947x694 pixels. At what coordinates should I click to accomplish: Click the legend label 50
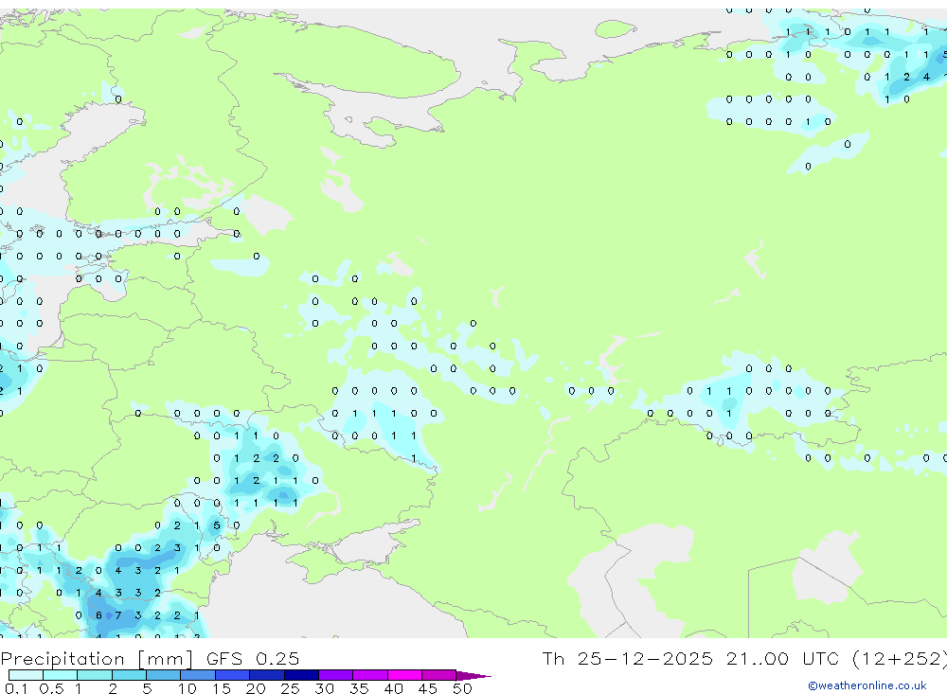point(462,688)
